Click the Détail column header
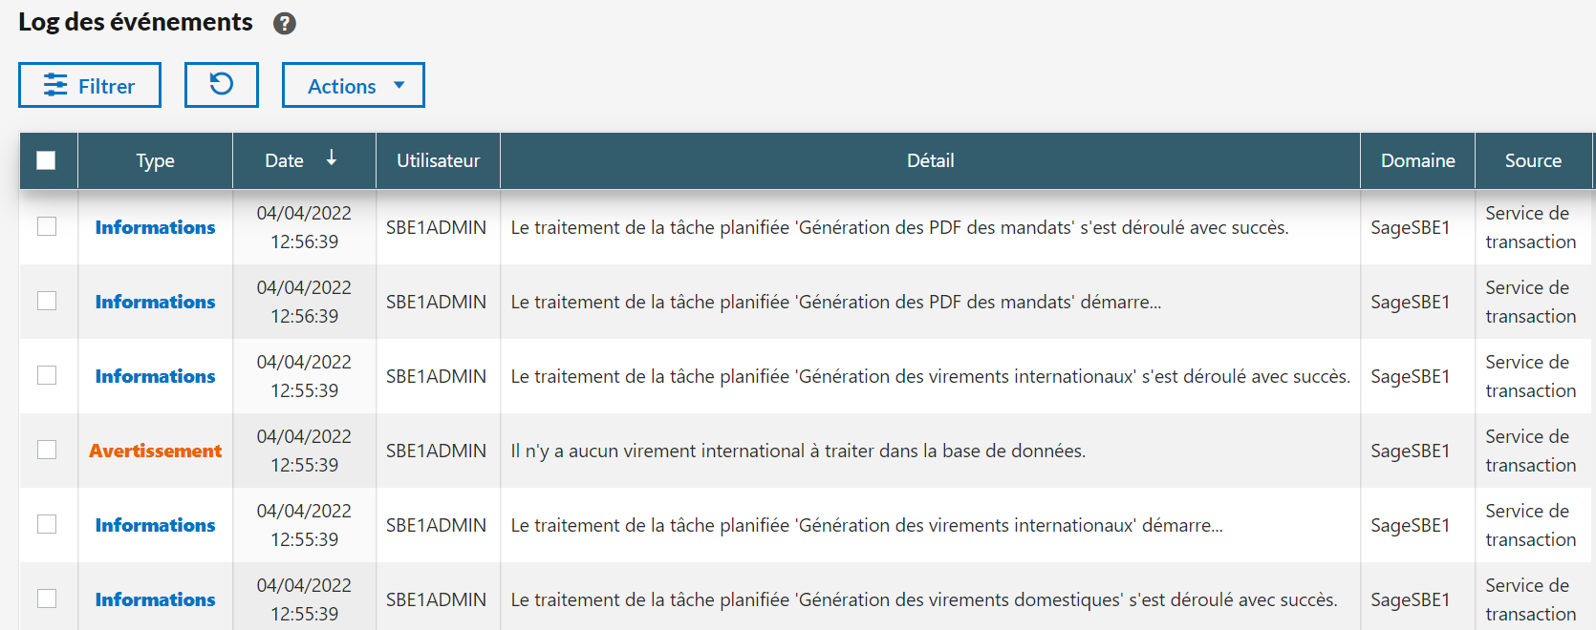Viewport: 1596px width, 630px height. pyautogui.click(x=930, y=160)
